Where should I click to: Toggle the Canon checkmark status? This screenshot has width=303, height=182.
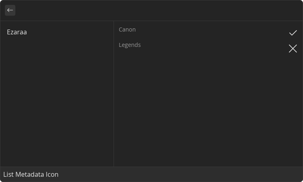(x=293, y=33)
